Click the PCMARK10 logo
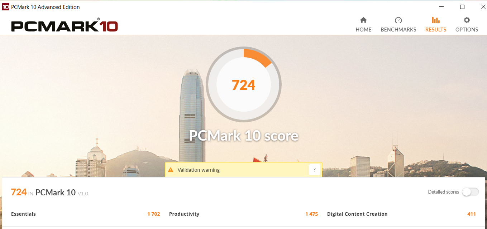Viewport: 487px width, 229px height. (x=65, y=25)
